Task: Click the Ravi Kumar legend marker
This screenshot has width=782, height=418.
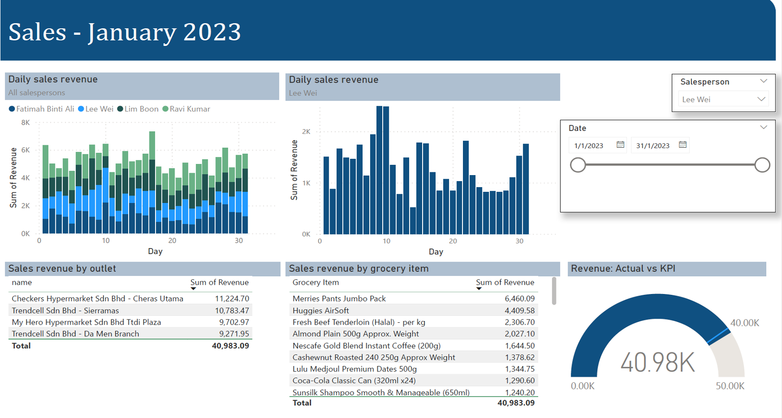Action: (165, 109)
